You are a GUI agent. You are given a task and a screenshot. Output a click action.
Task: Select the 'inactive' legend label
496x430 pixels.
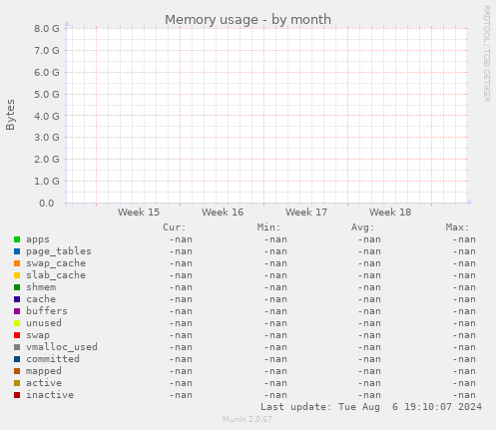click(x=50, y=395)
